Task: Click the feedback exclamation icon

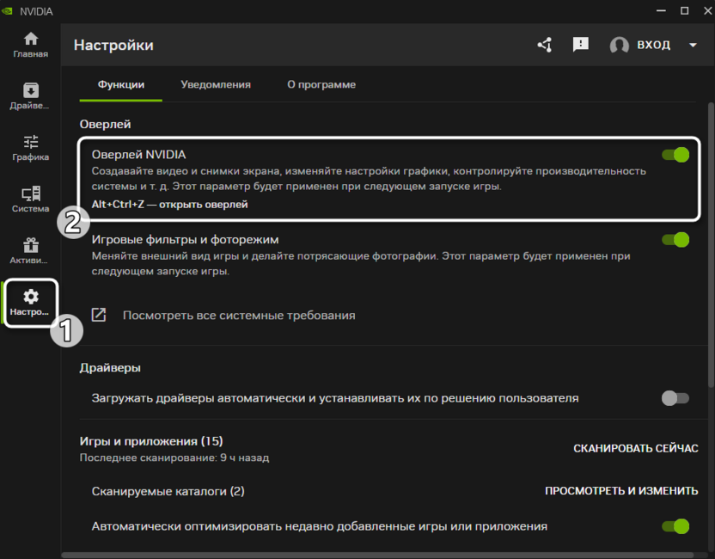Action: tap(580, 45)
